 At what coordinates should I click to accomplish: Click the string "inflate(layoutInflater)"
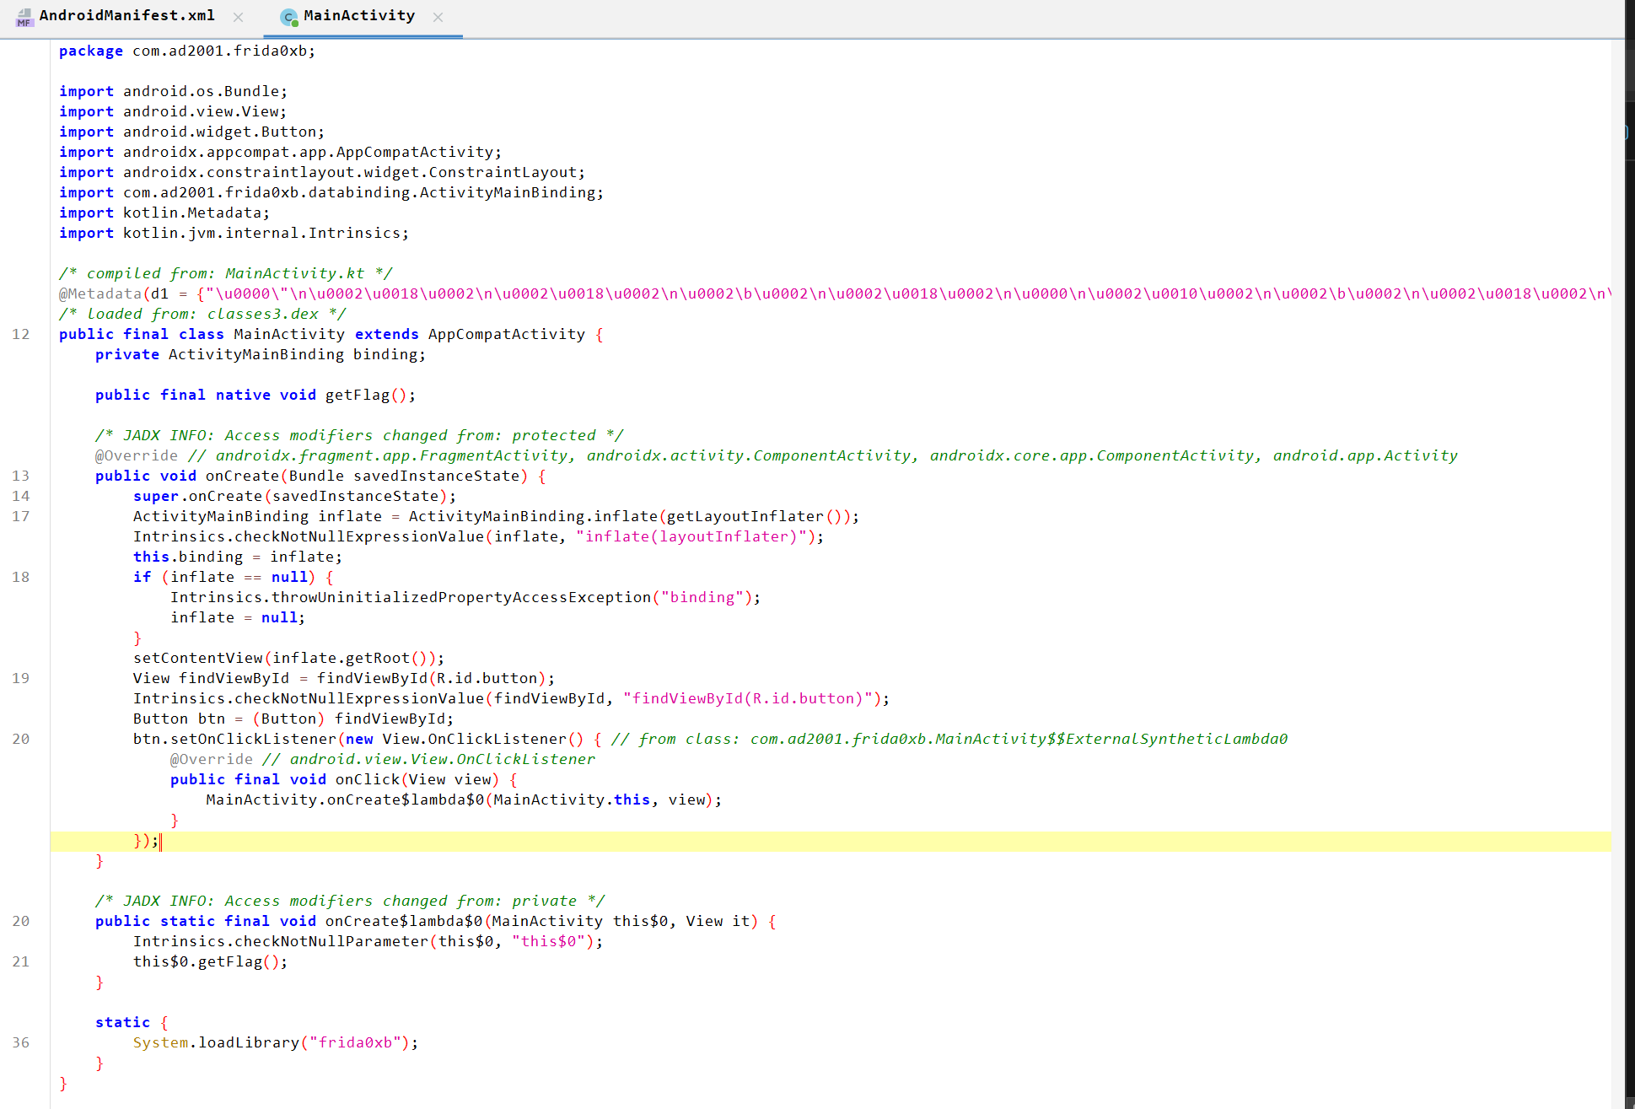click(x=691, y=536)
